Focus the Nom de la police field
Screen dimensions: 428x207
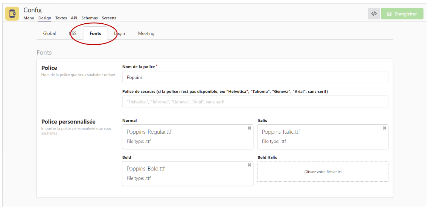255,77
